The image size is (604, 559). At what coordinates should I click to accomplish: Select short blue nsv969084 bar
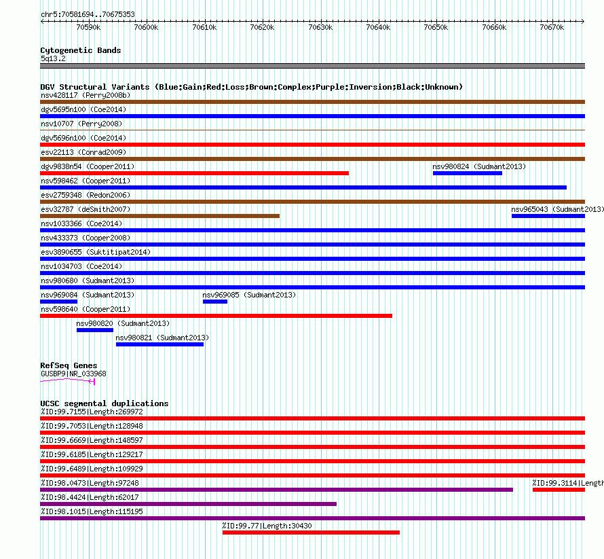pos(59,302)
